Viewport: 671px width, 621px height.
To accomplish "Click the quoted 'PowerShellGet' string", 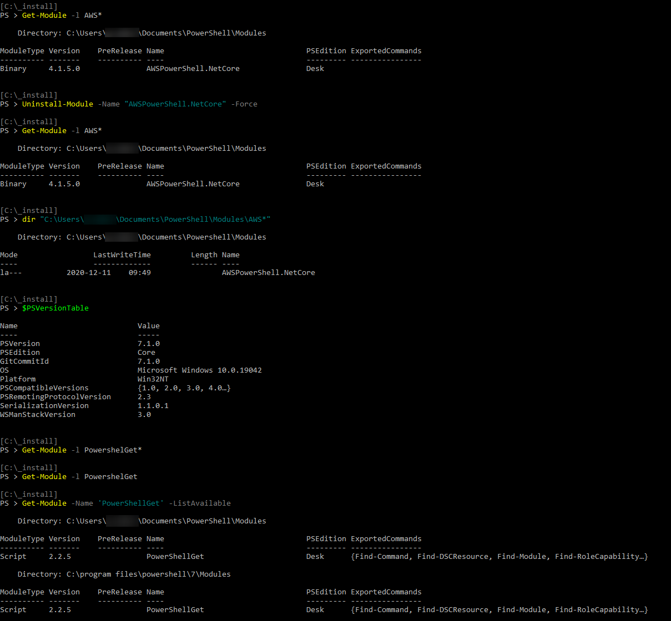I will [x=131, y=503].
